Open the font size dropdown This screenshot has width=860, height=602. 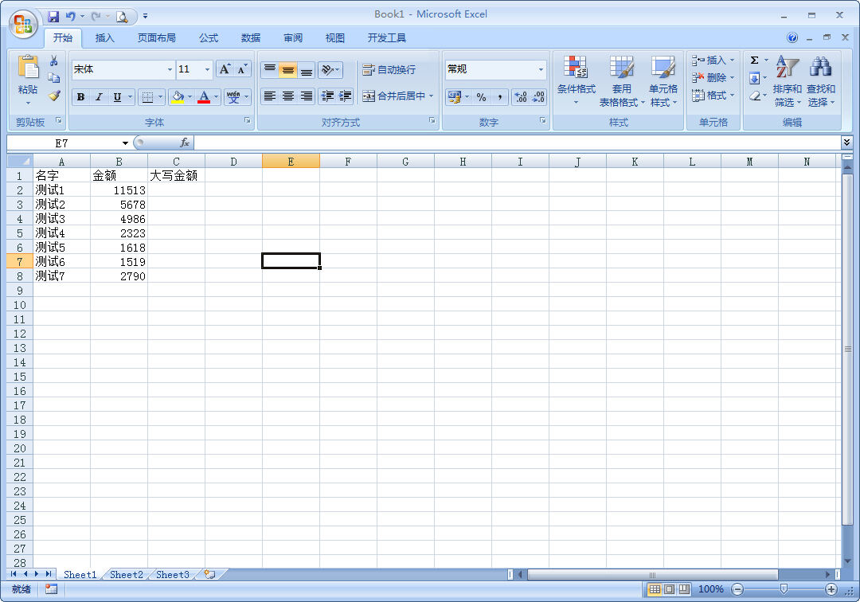pos(207,69)
